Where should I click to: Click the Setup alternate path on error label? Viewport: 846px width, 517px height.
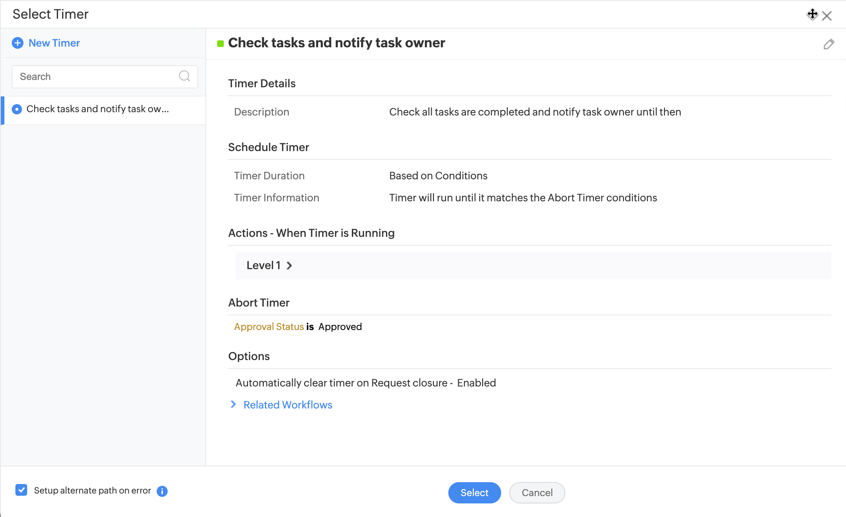pos(92,491)
